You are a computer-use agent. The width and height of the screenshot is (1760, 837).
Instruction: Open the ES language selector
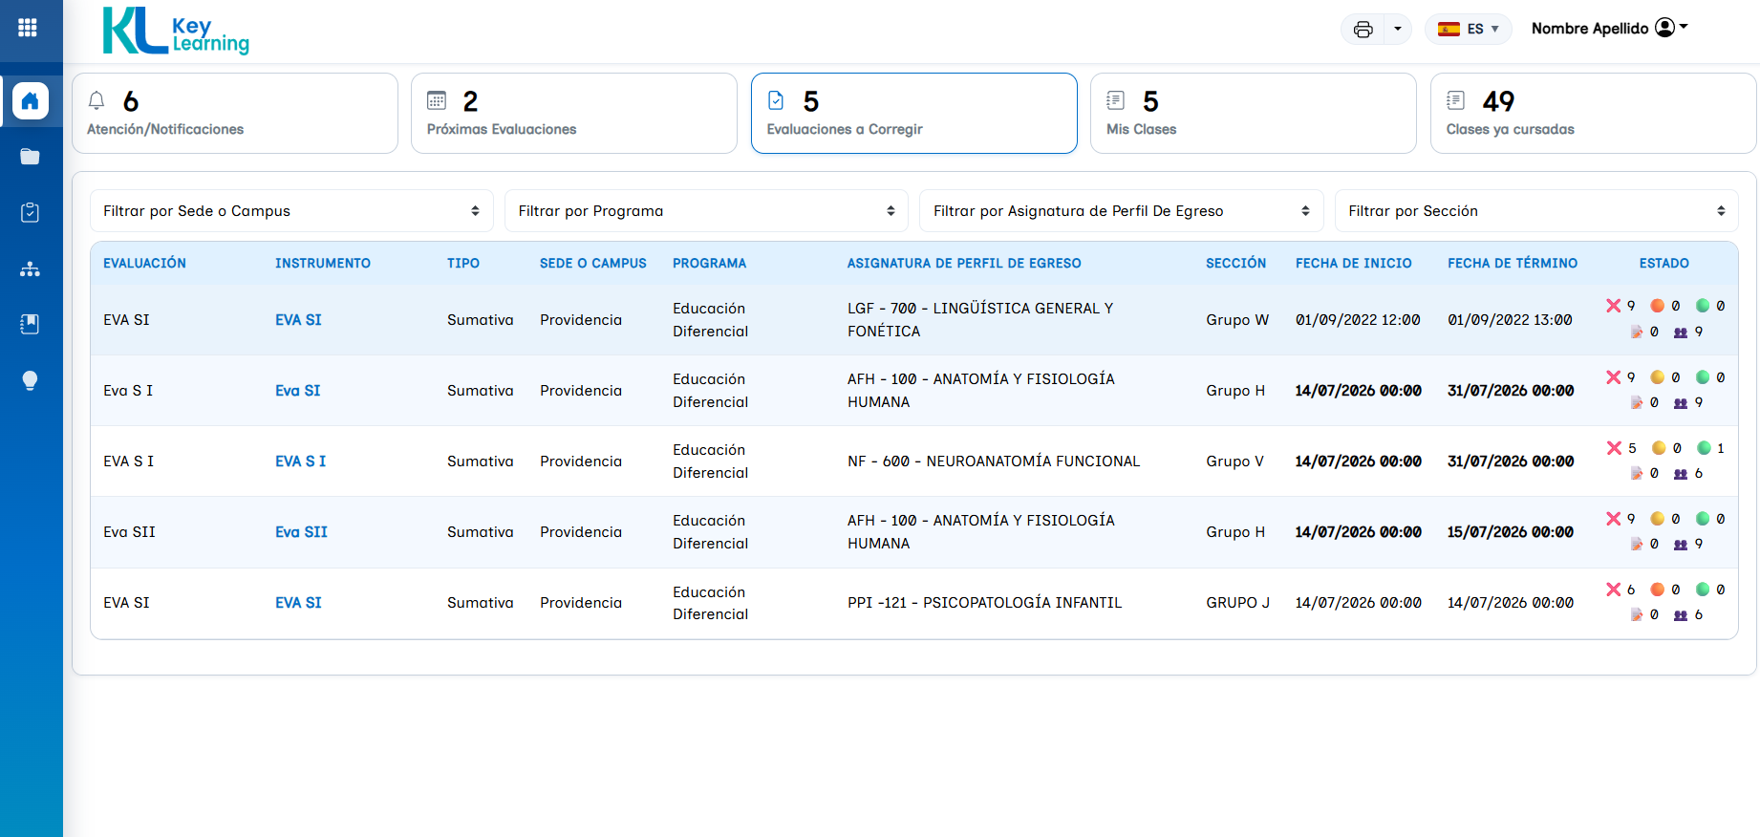(1468, 29)
